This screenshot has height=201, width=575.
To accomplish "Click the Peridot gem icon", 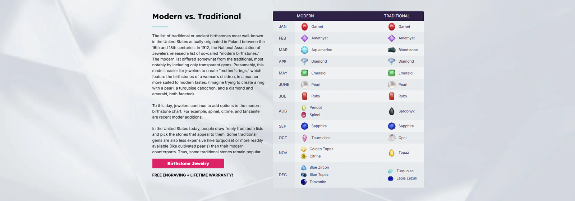I will (x=304, y=107).
